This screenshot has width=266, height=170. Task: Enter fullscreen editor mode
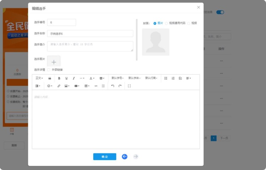129,86
